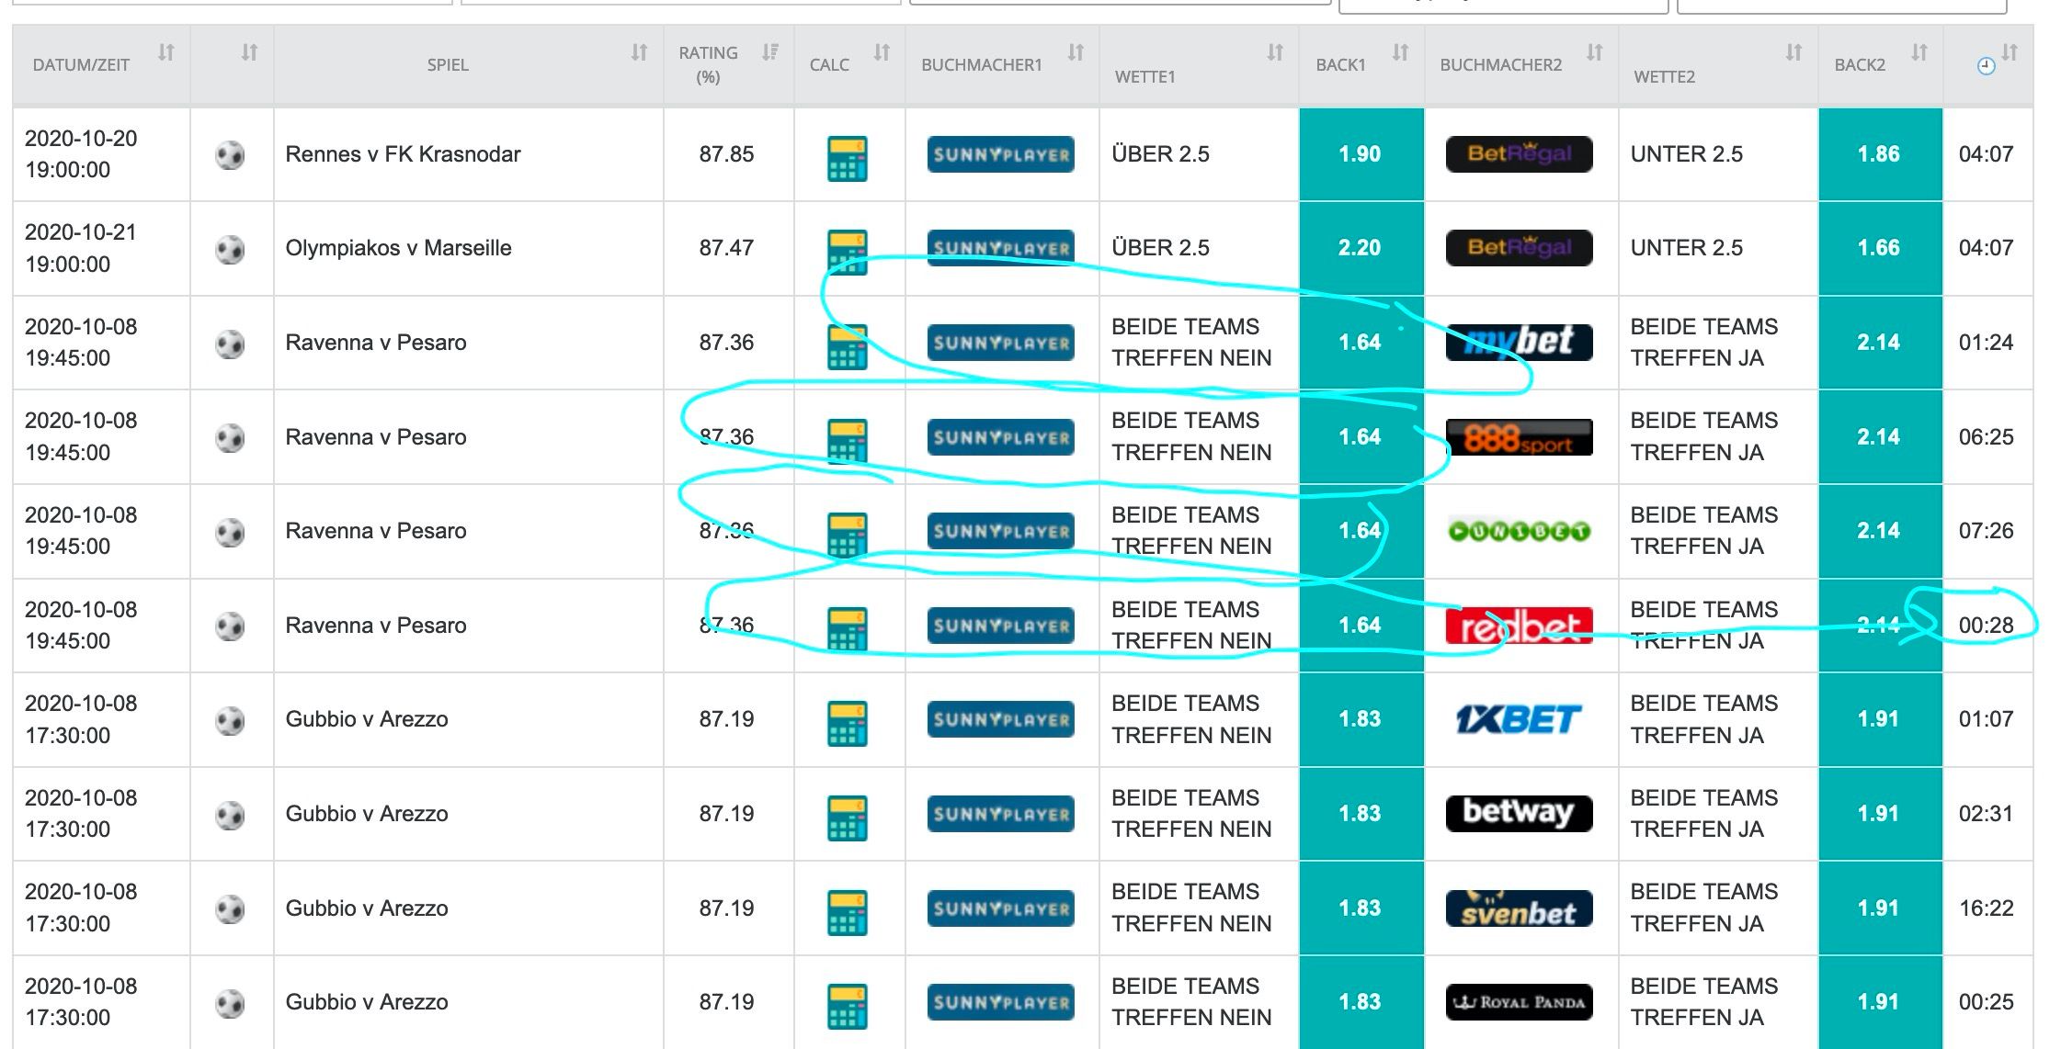The height and width of the screenshot is (1049, 2061).
Task: Click Sunnyplayer logo in Rennes row
Action: tap(1000, 154)
